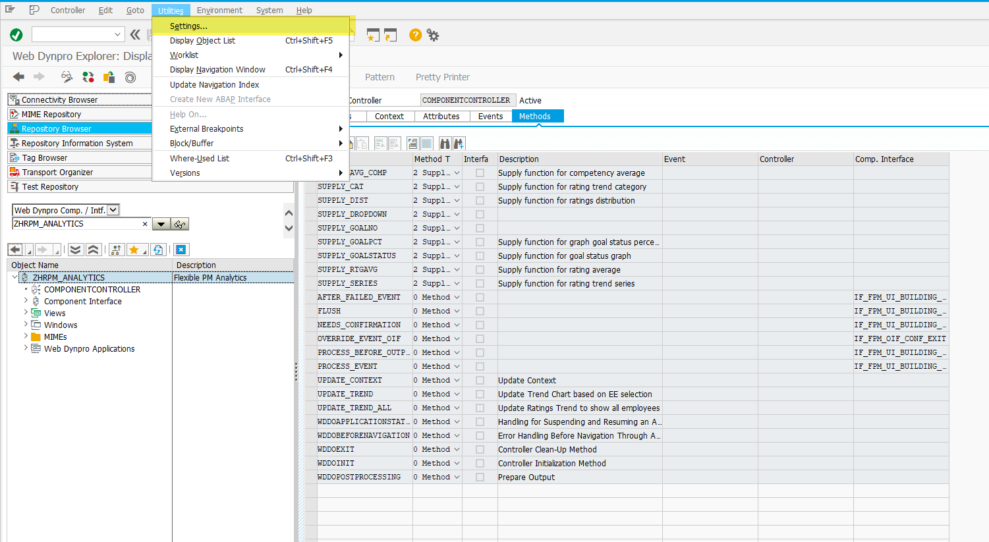The width and height of the screenshot is (989, 542).
Task: Click the Display/Change glasses-pencil icon
Action: (67, 77)
